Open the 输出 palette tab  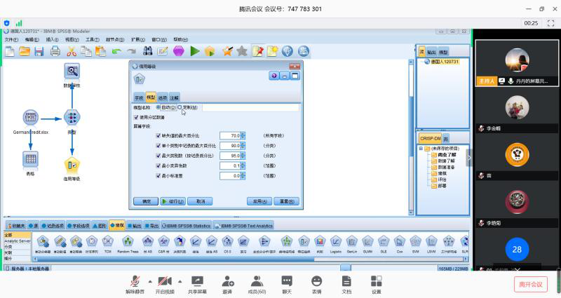135,226
